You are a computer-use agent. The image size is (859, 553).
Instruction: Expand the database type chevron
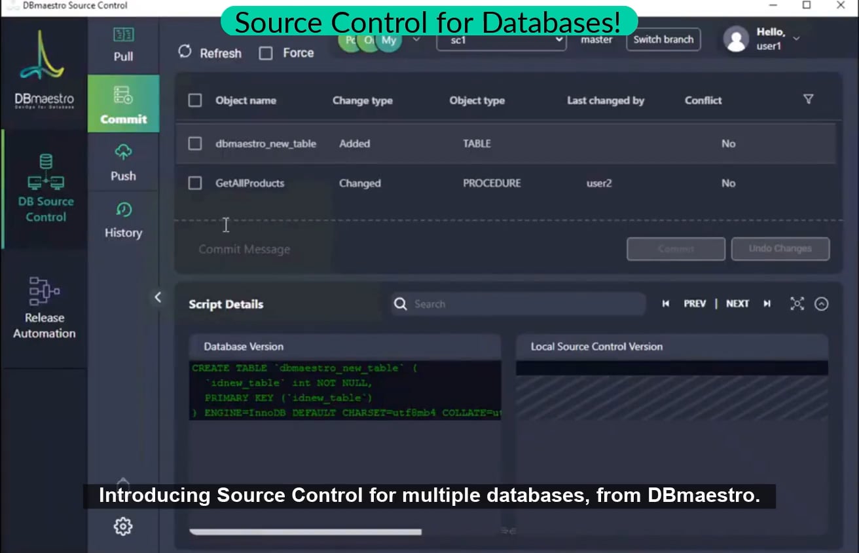pyautogui.click(x=416, y=40)
